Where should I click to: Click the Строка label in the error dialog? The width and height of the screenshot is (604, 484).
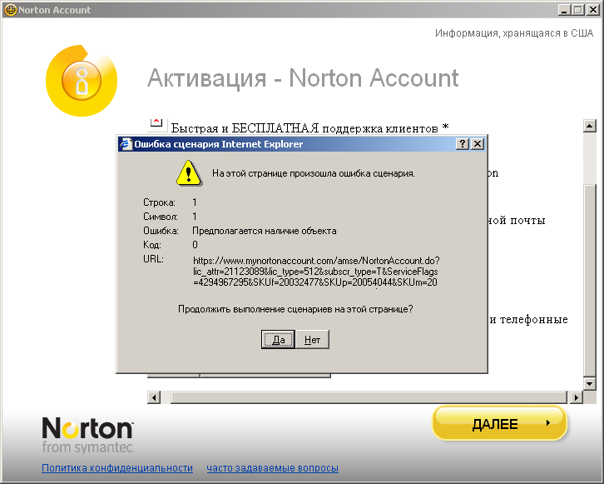tap(159, 202)
